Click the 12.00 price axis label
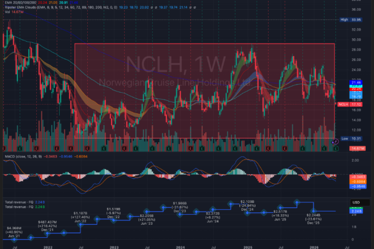This screenshot has height=249, width=374. pyautogui.click(x=356, y=130)
